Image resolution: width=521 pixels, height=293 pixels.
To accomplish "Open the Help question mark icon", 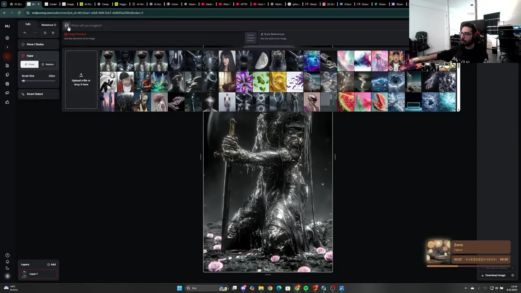I will click(7, 256).
